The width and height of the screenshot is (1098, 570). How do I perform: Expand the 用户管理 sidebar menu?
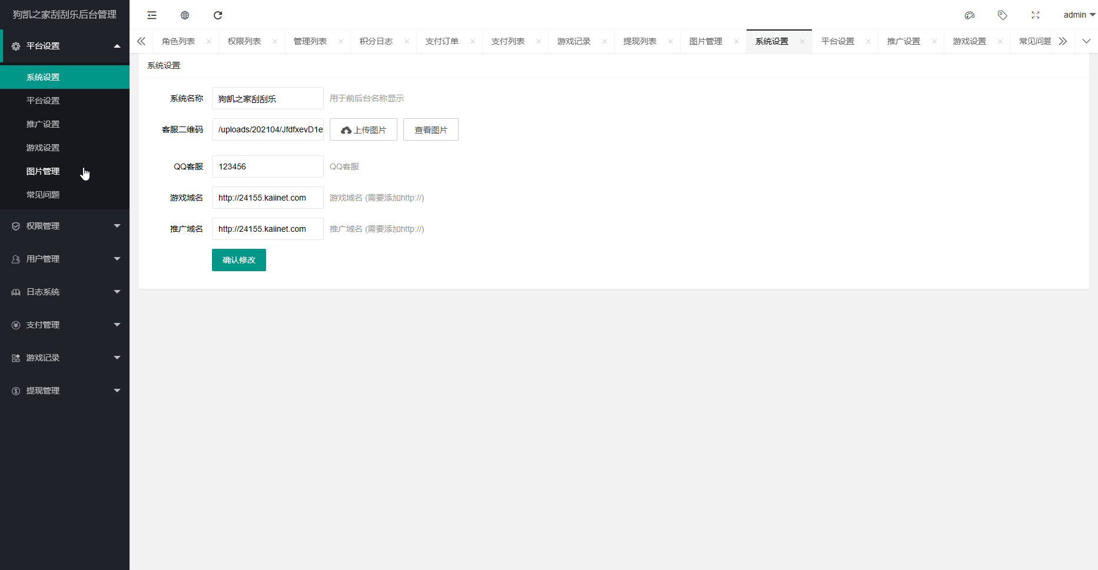click(65, 259)
